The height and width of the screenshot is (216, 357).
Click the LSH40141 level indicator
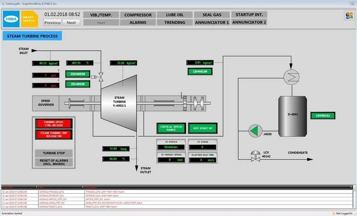[x=323, y=116]
